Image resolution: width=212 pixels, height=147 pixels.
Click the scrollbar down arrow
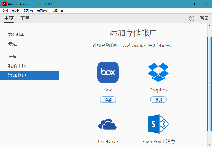210,145
